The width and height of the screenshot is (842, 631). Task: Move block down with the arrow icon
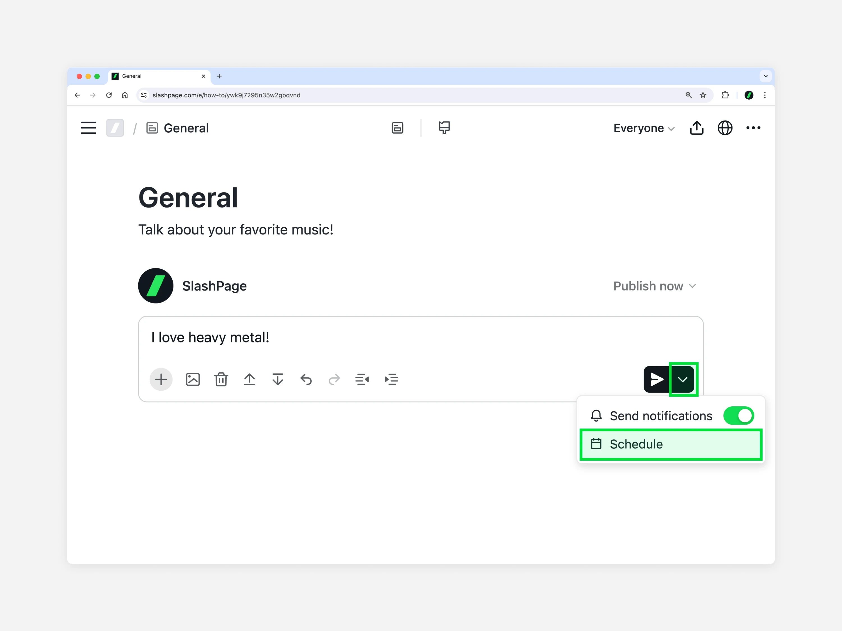[278, 379]
